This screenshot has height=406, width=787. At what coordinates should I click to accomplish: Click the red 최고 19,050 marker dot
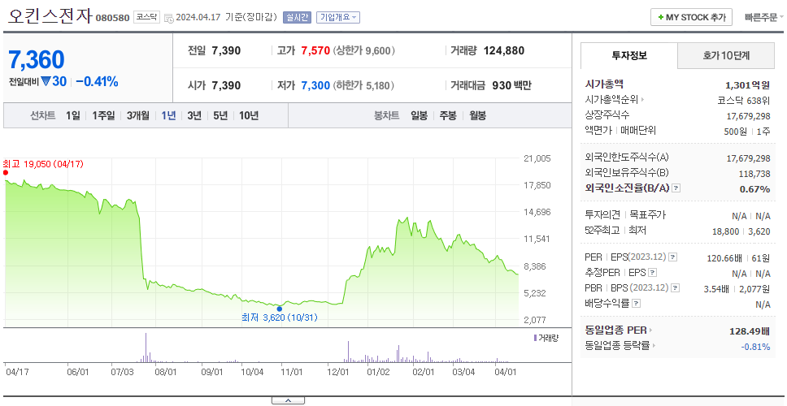6,172
